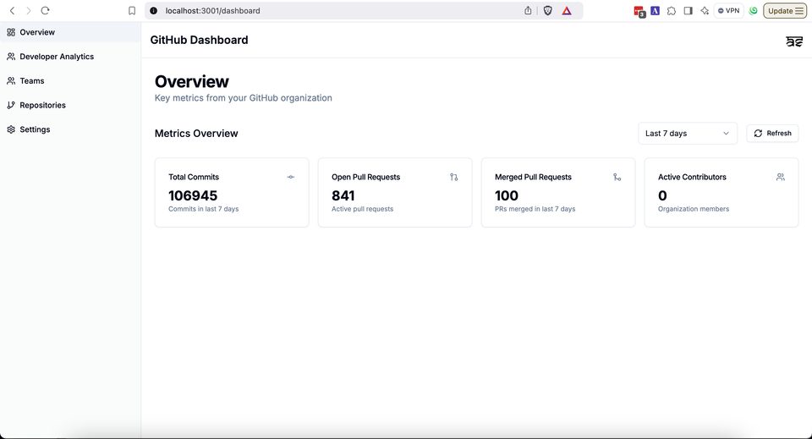Viewport: 812px width, 439px height.
Task: Click the logo icon in the dashboard header
Action: click(x=794, y=41)
